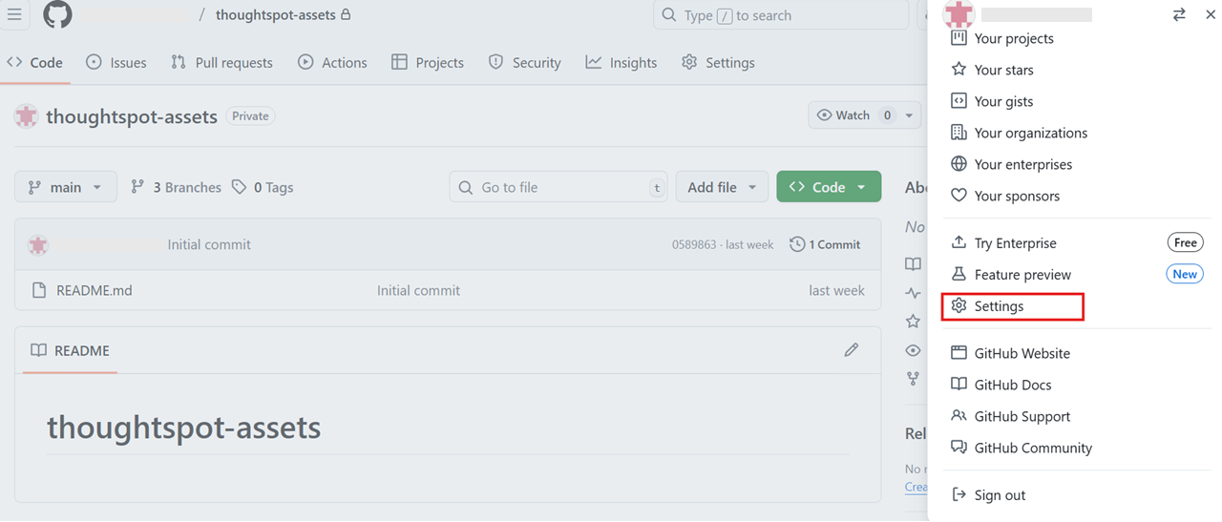1222x522 pixels.
Task: Open the repository Settings tab
Action: pos(718,62)
